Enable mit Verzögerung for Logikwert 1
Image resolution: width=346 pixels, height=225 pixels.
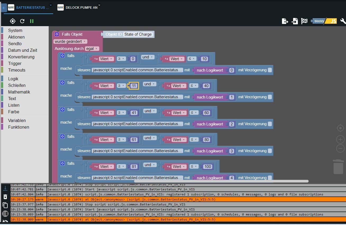[x=270, y=97]
